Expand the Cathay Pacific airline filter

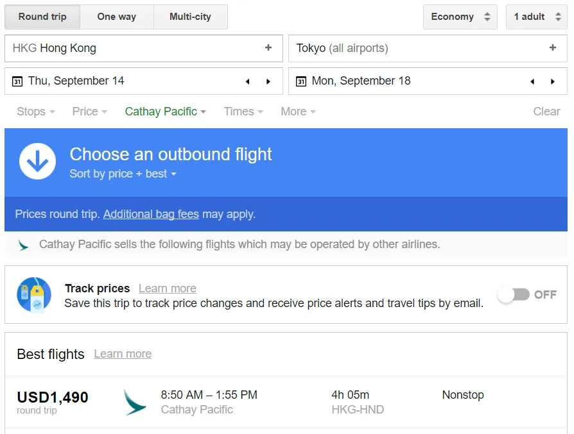[x=166, y=112]
